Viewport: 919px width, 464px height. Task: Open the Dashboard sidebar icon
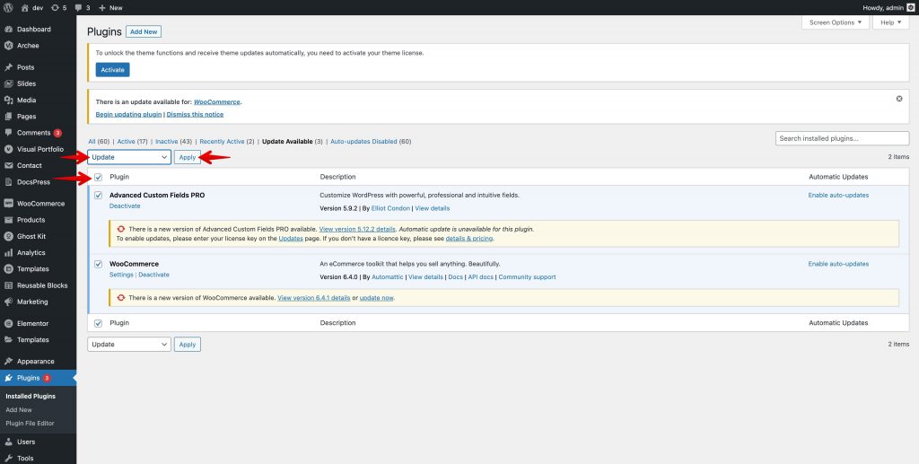8,30
